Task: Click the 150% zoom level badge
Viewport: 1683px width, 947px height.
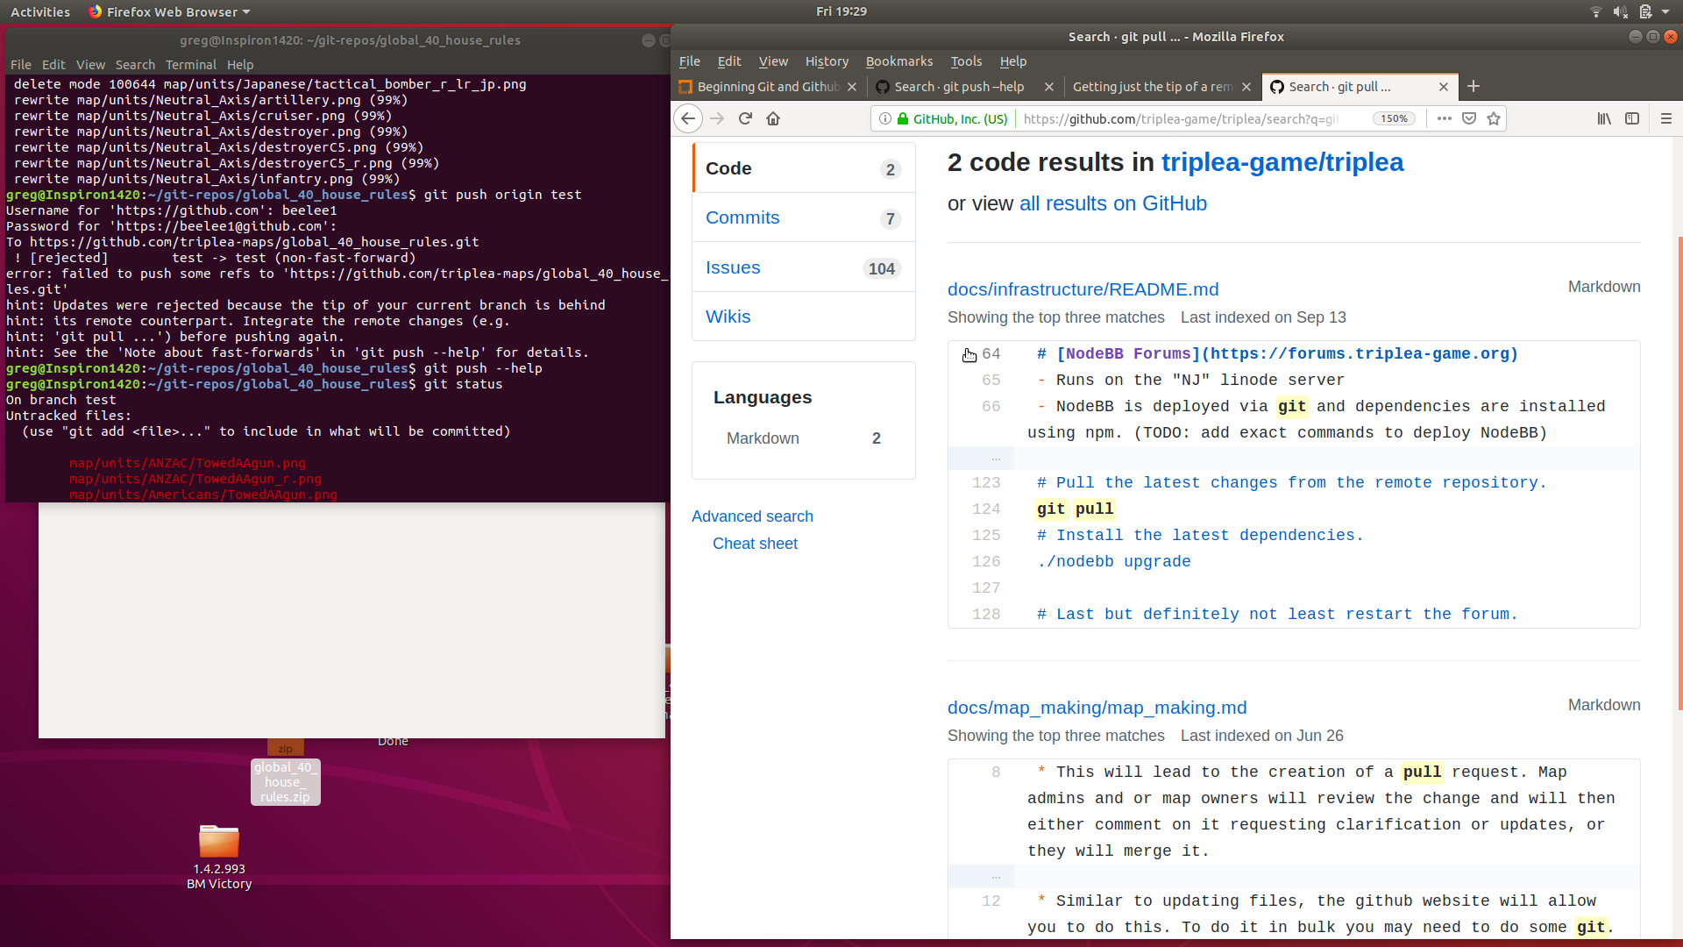Action: click(x=1394, y=118)
